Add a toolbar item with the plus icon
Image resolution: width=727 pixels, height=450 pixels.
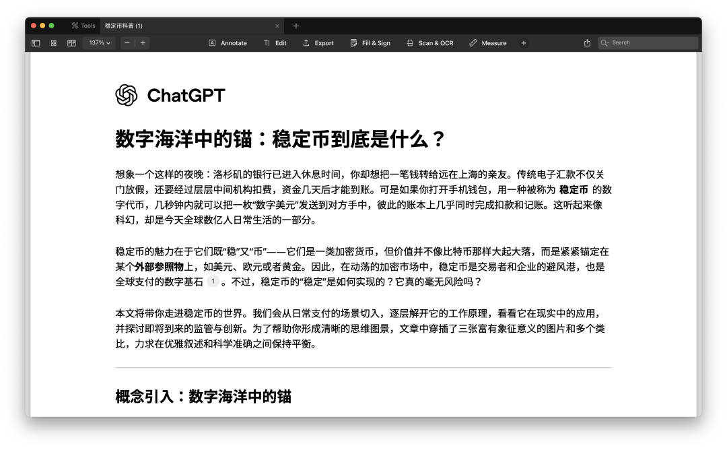[524, 43]
